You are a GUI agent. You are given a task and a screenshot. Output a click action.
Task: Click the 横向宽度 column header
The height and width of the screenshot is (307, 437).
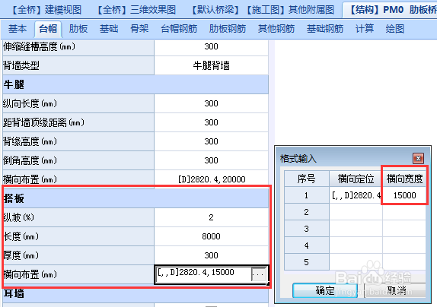[x=404, y=179]
